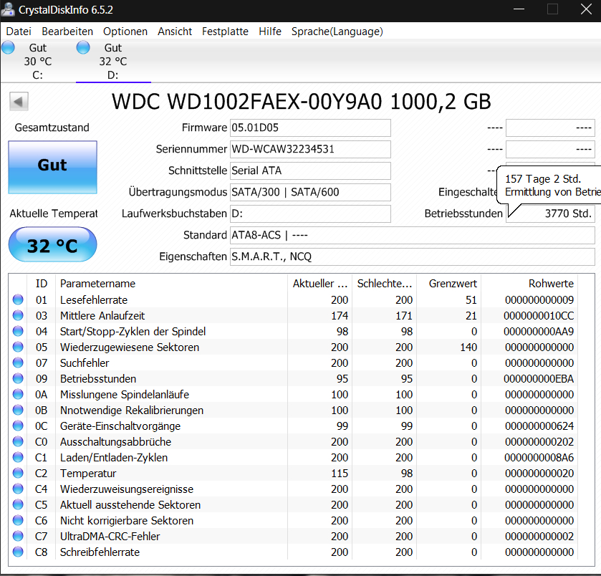The image size is (601, 576).
Task: Minimize the CrystalDiskInfo window
Action: click(519, 9)
